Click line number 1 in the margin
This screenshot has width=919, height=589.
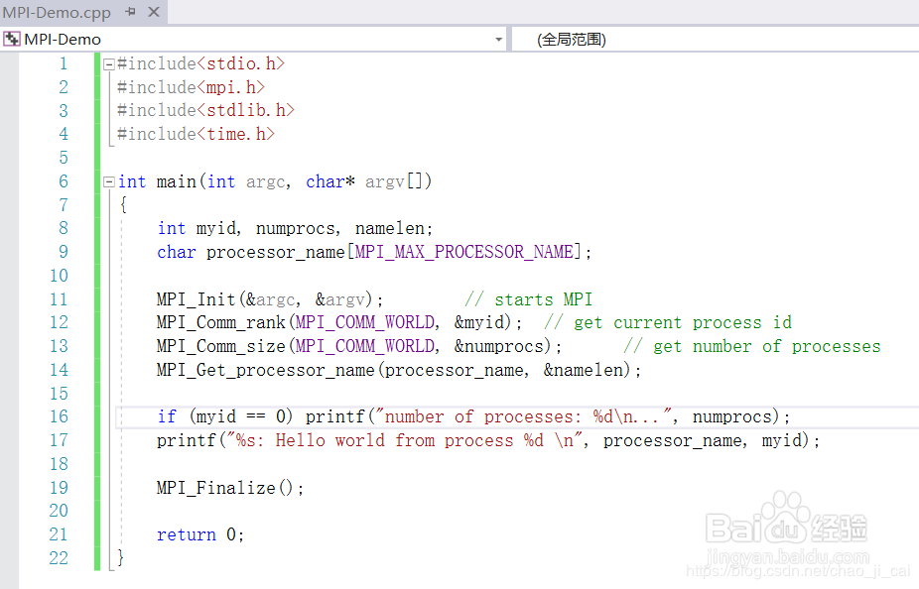[64, 63]
